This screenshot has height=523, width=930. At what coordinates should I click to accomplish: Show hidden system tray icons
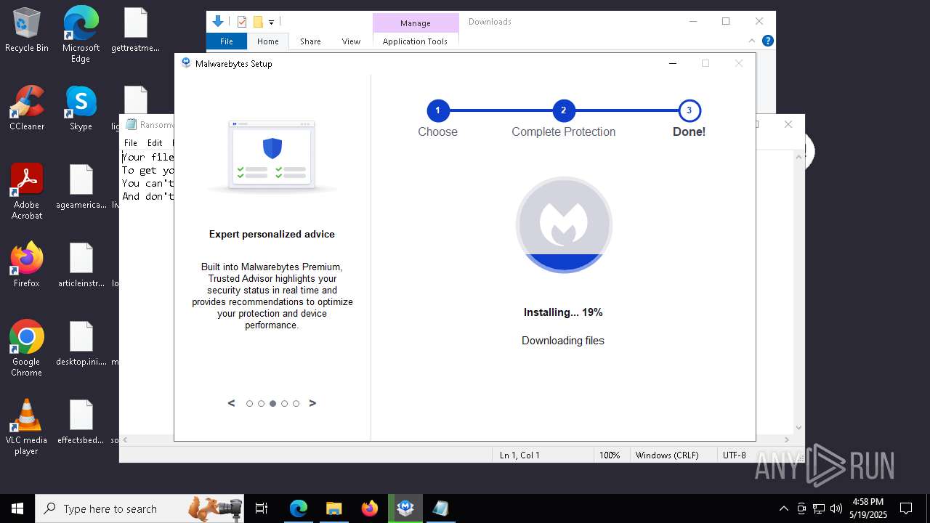point(783,508)
